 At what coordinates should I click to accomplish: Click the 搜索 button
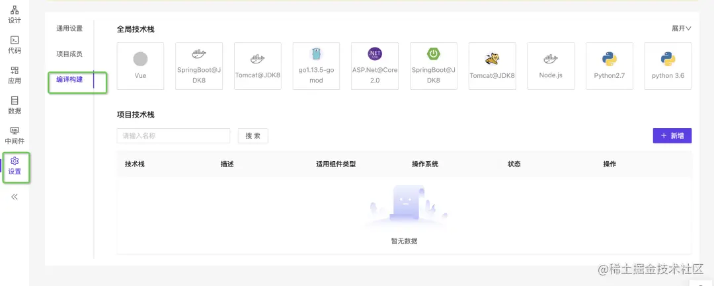(253, 135)
